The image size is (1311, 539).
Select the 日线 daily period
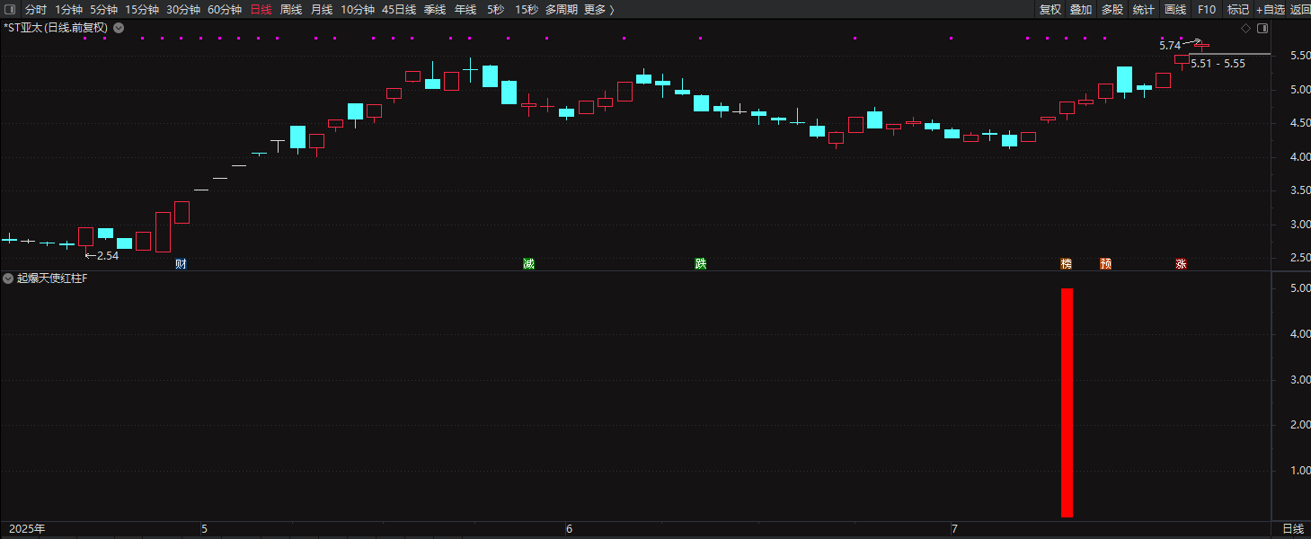261,9
